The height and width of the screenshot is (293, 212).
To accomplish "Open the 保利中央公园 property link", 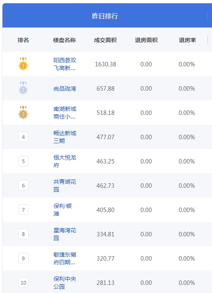I will point(65,283).
